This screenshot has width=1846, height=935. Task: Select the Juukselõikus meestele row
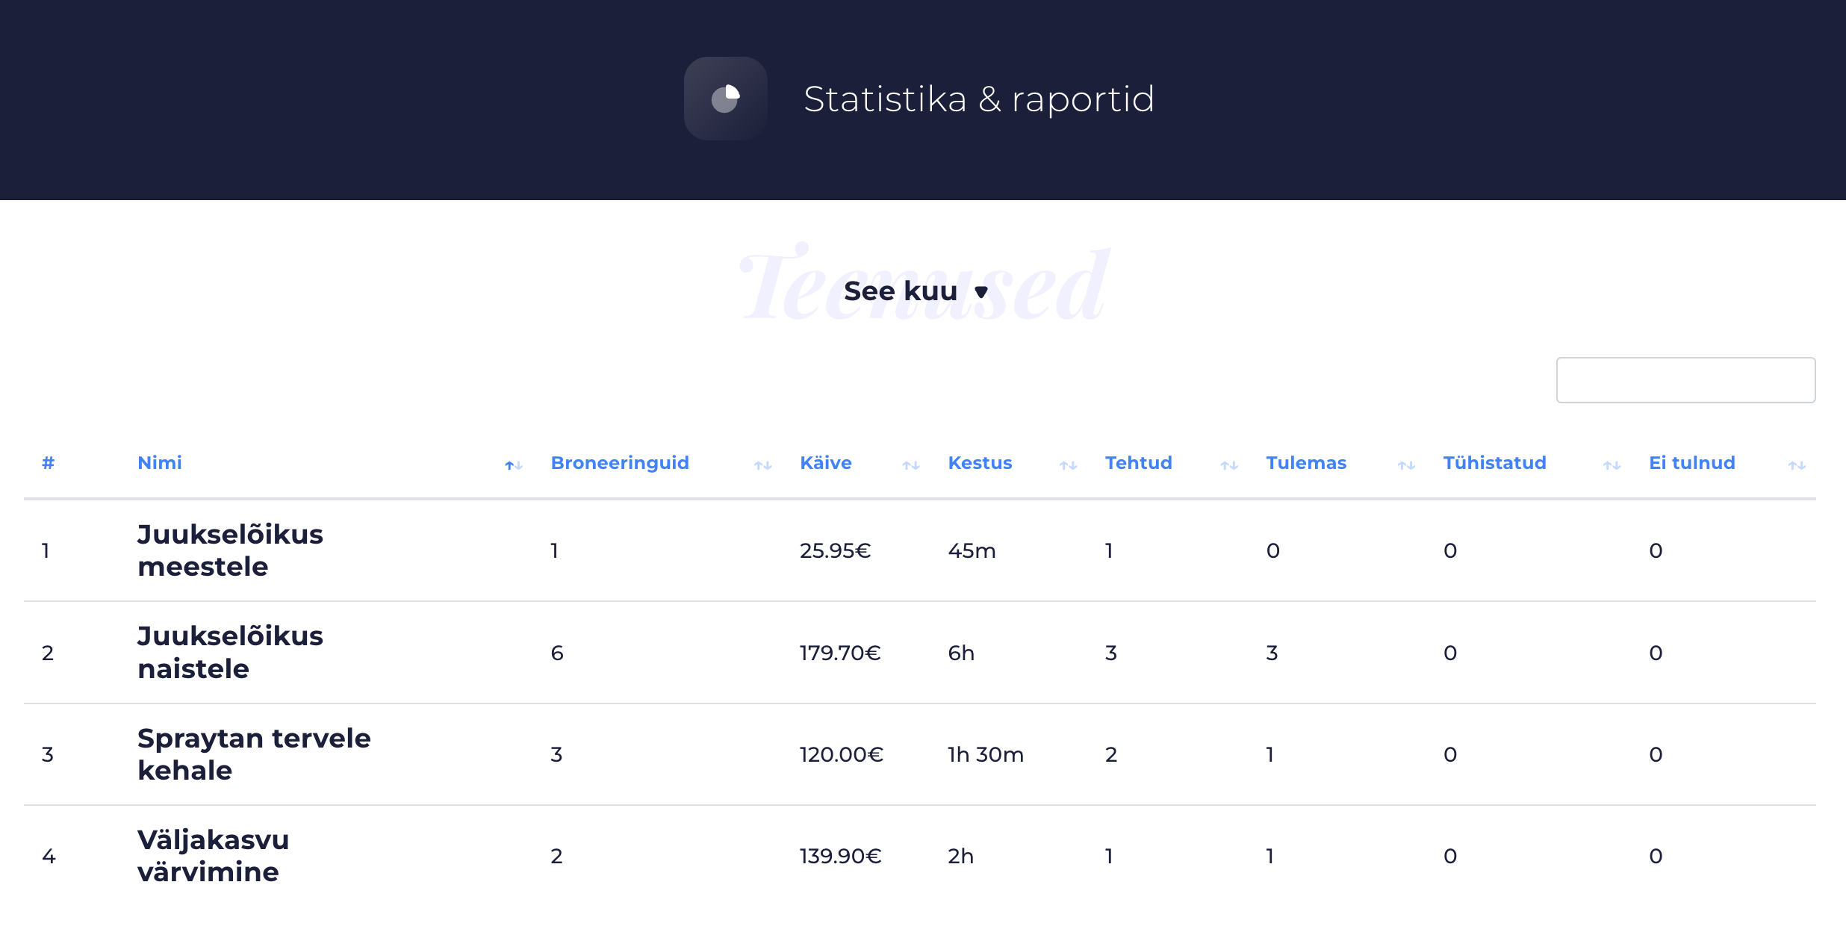point(230,550)
